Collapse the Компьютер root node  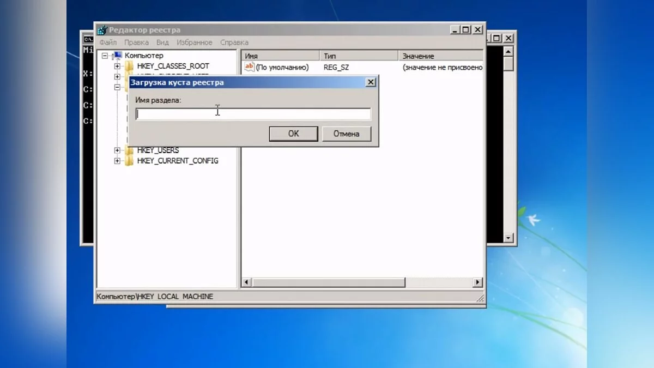coord(105,56)
